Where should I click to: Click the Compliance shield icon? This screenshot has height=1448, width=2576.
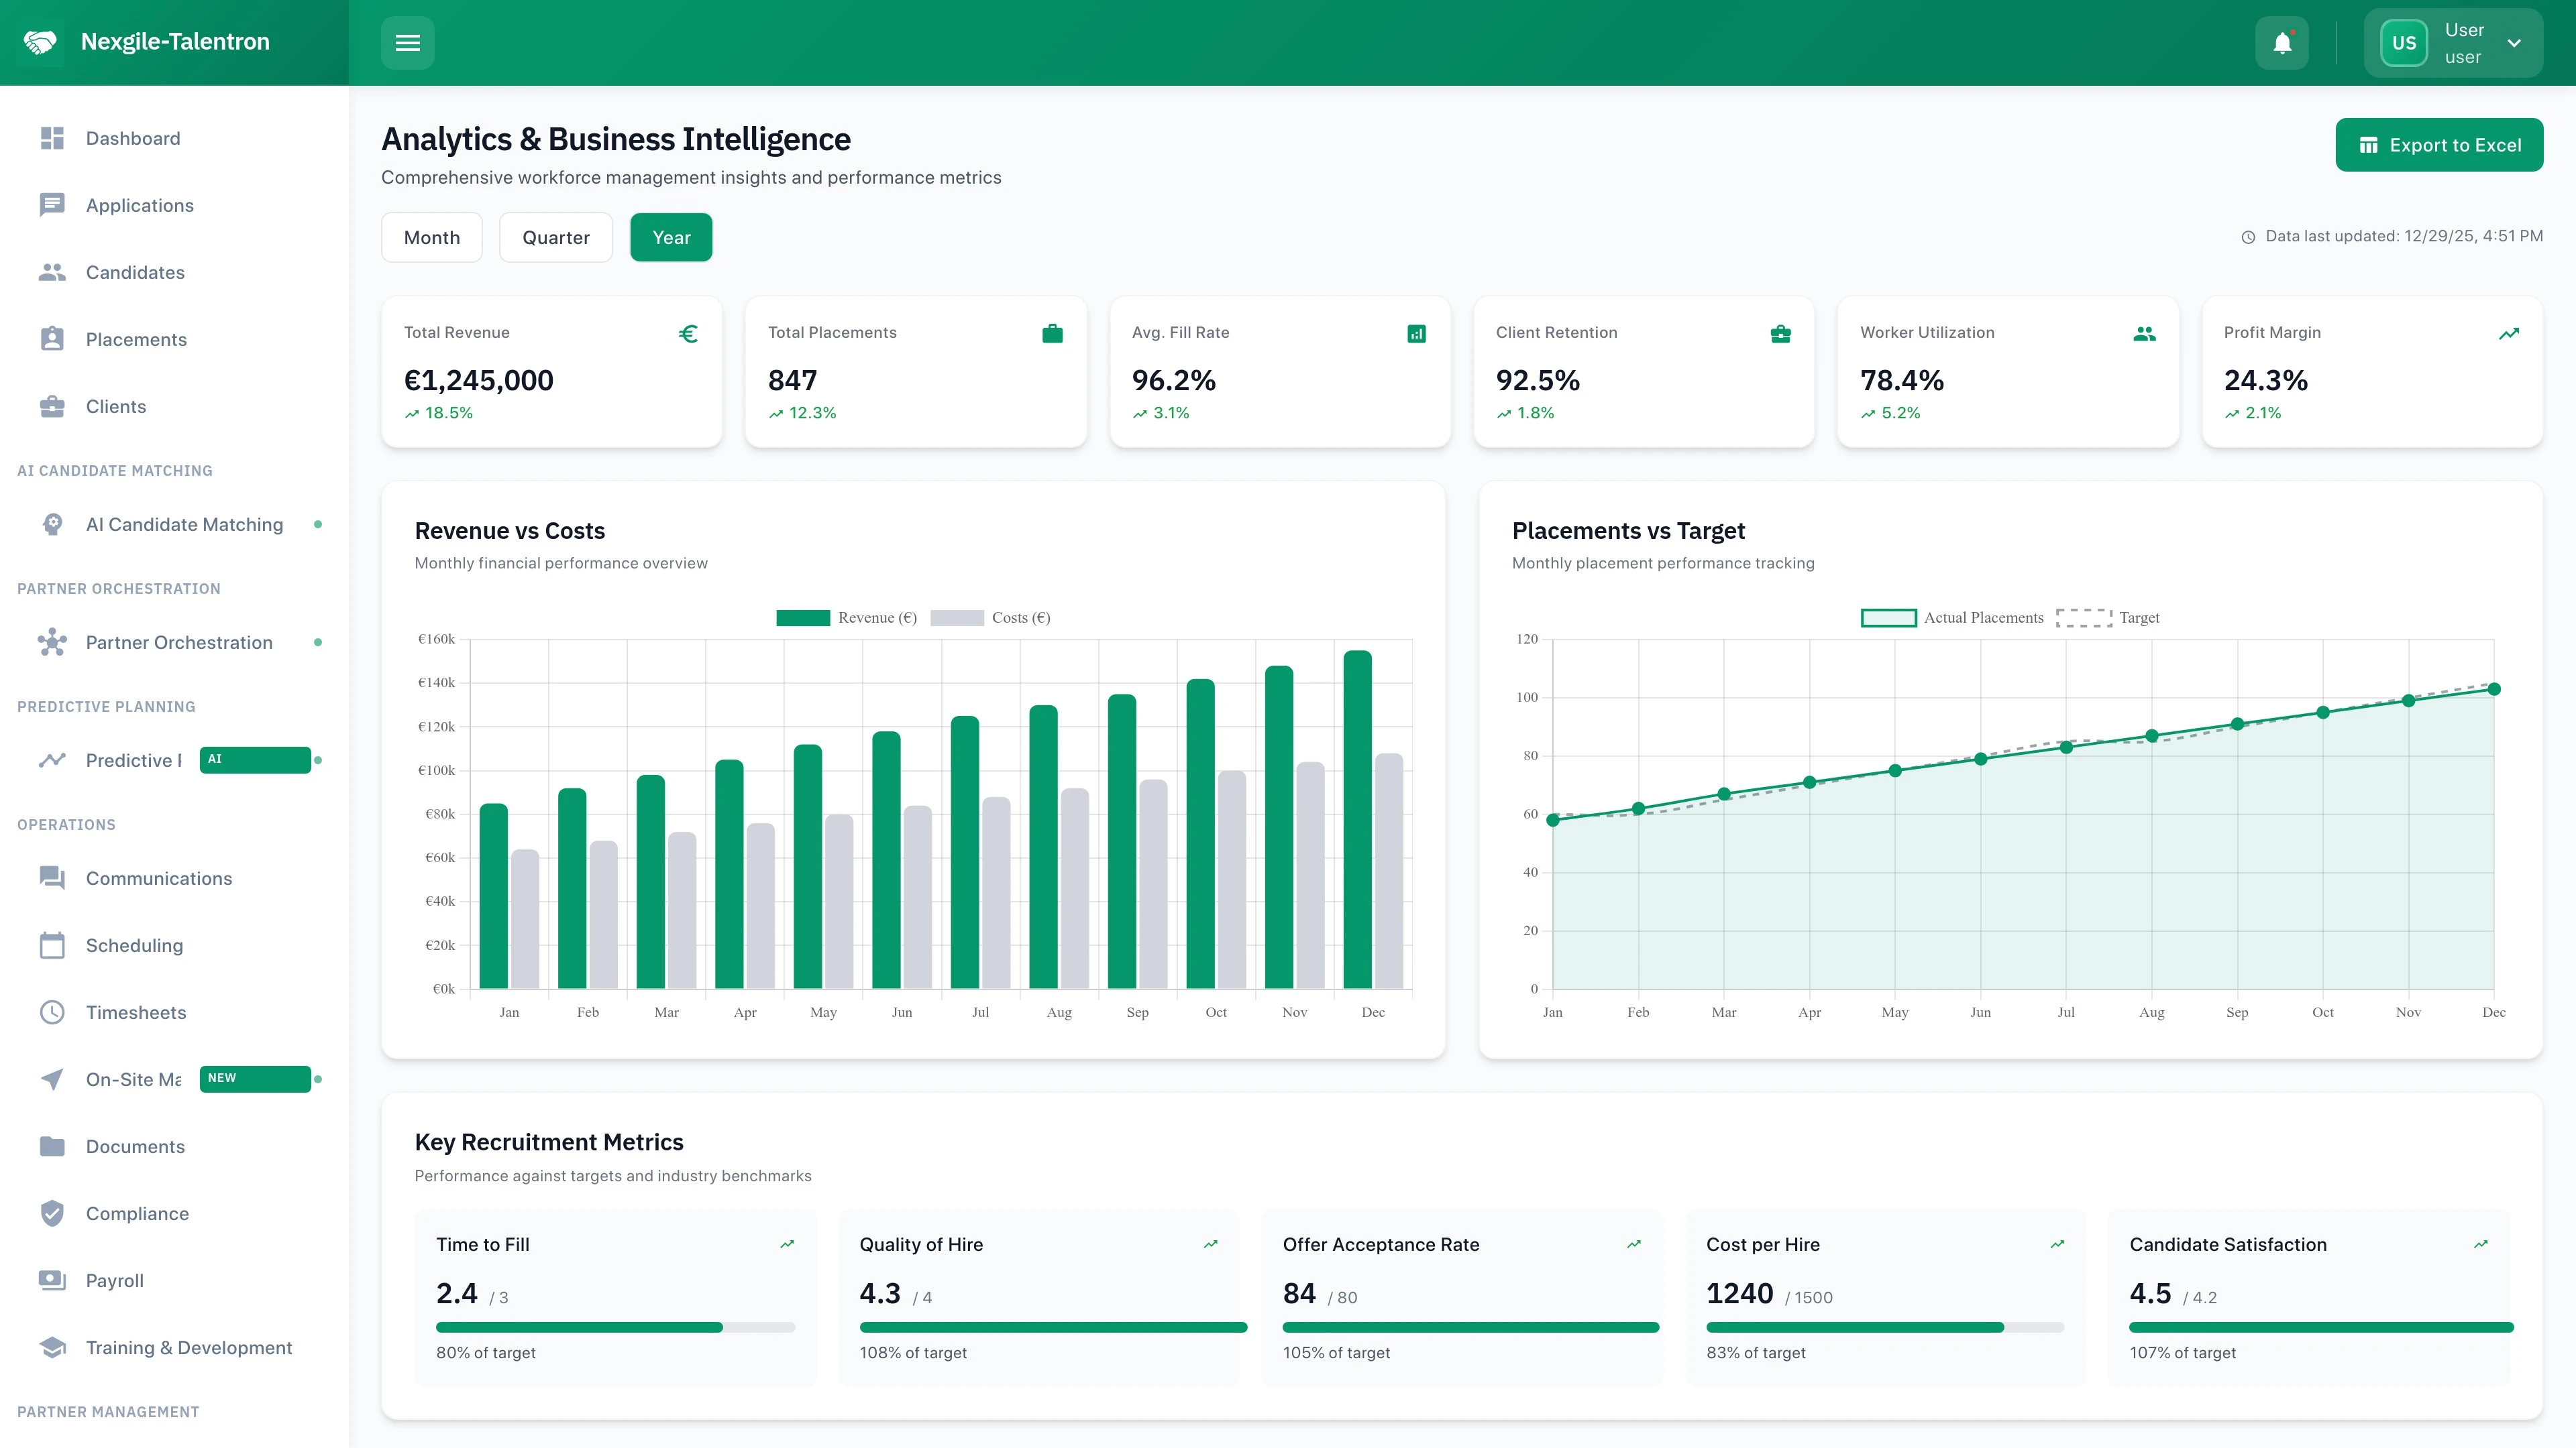(x=52, y=1213)
